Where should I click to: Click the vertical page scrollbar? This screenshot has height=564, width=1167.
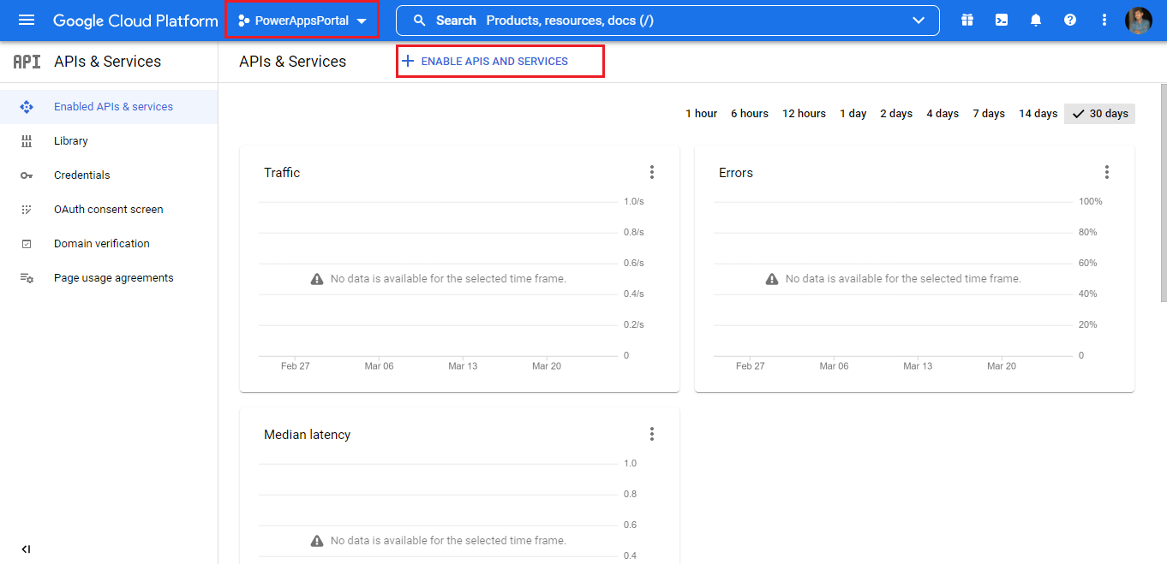1163,193
